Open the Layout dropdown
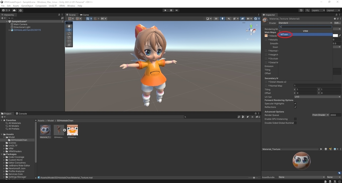 click(x=333, y=10)
